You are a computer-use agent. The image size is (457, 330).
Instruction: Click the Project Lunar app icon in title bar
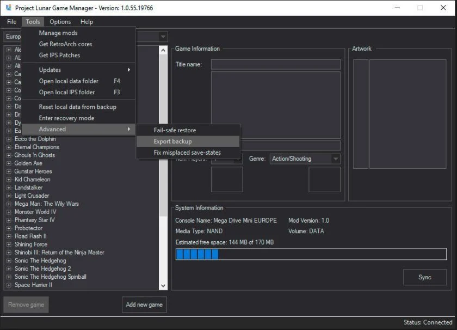tap(9, 8)
